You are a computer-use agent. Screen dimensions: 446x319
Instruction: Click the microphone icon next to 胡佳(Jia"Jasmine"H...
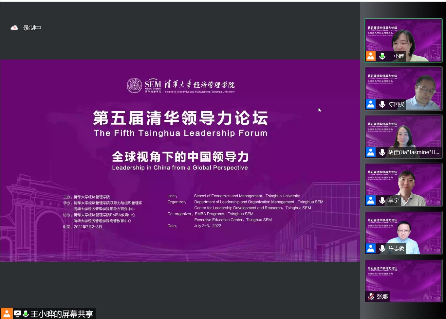(382, 152)
